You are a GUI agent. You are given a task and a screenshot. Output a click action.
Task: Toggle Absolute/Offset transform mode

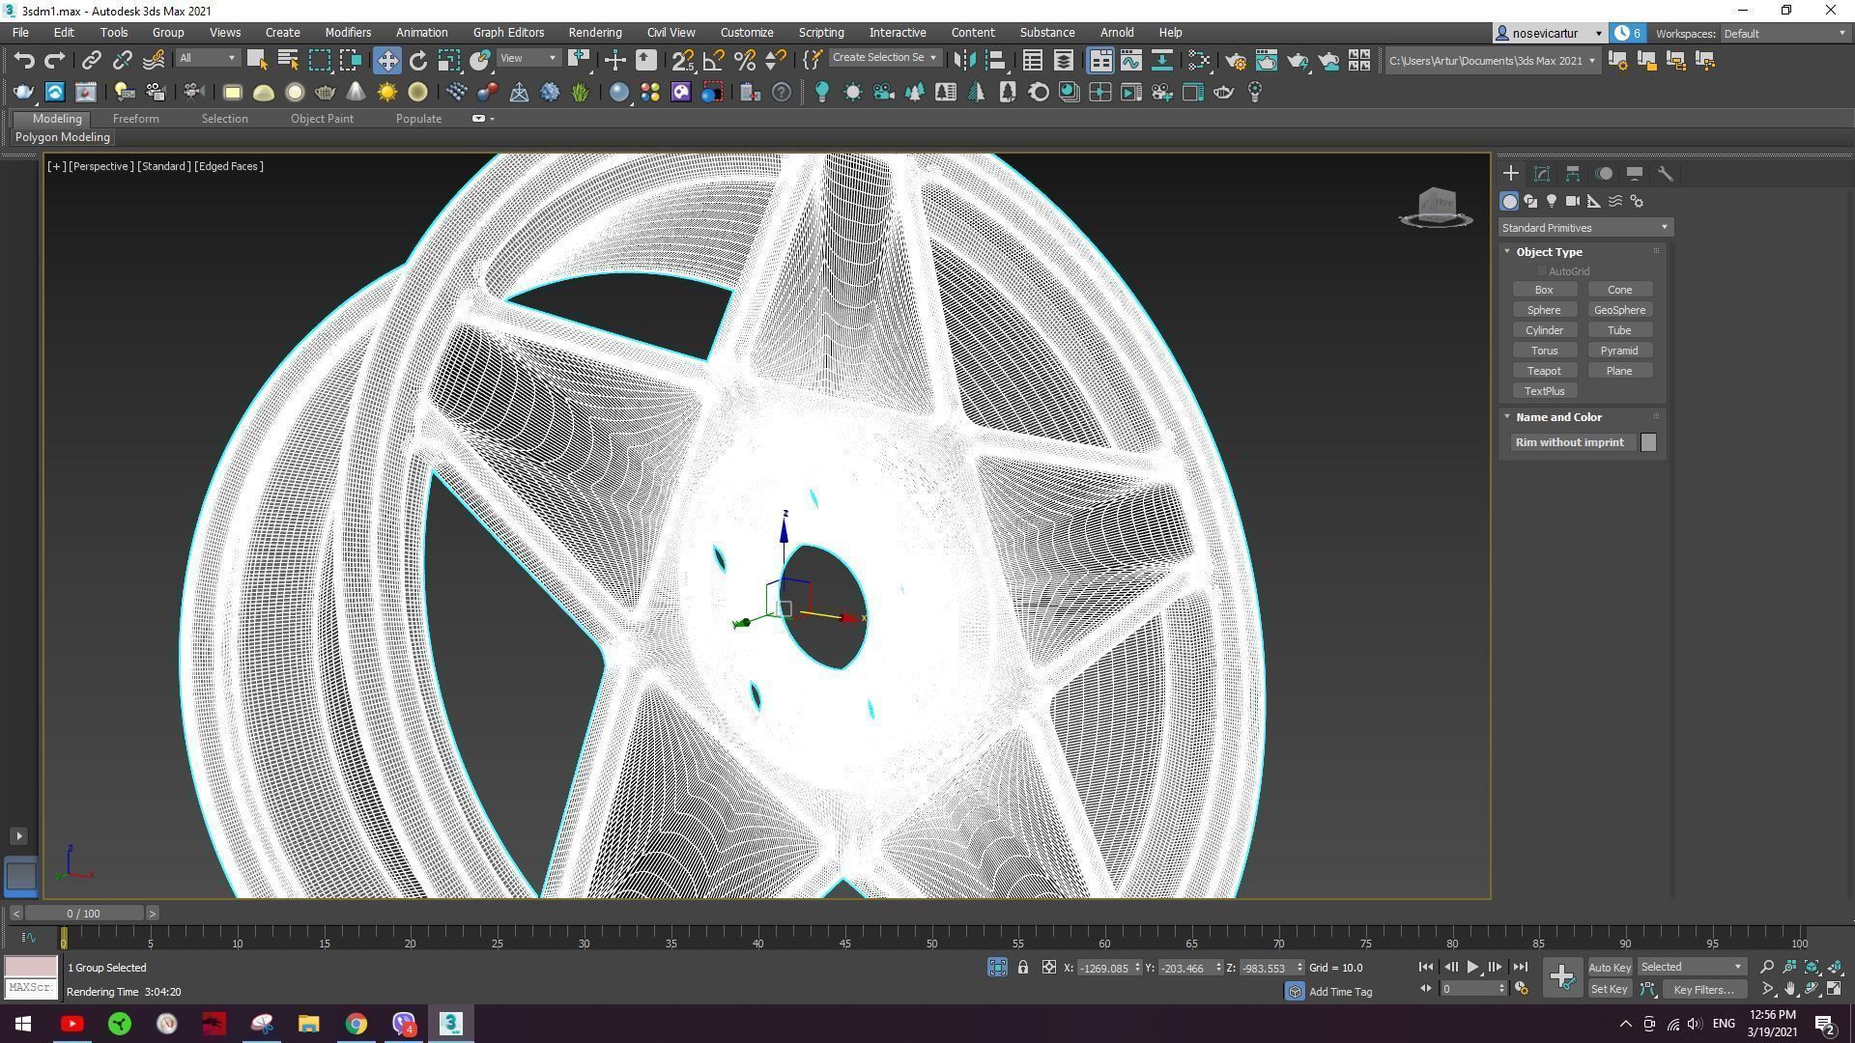(x=1049, y=967)
